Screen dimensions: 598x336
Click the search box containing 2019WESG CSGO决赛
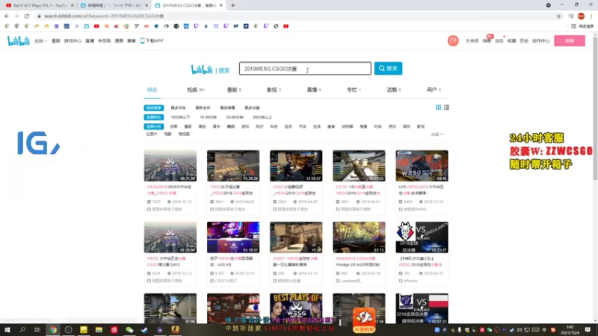point(305,69)
